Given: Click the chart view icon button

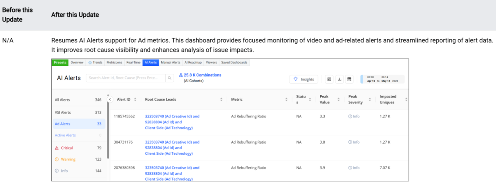Looking at the screenshot, I should [x=329, y=79].
